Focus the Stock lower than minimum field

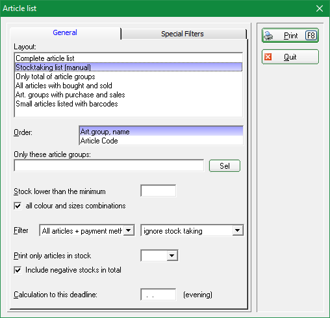click(x=159, y=191)
